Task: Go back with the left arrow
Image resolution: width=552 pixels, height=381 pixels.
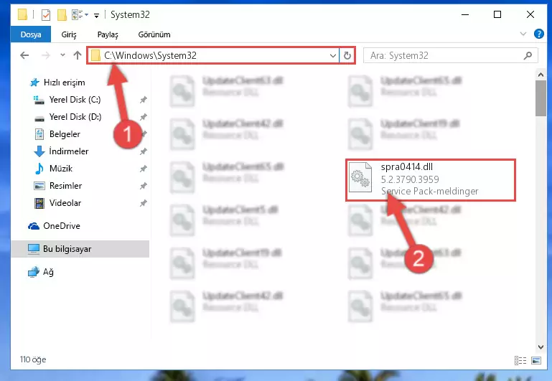Action: (x=24, y=55)
